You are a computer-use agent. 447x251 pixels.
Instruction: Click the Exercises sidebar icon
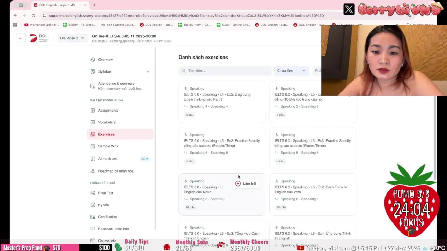(93, 134)
